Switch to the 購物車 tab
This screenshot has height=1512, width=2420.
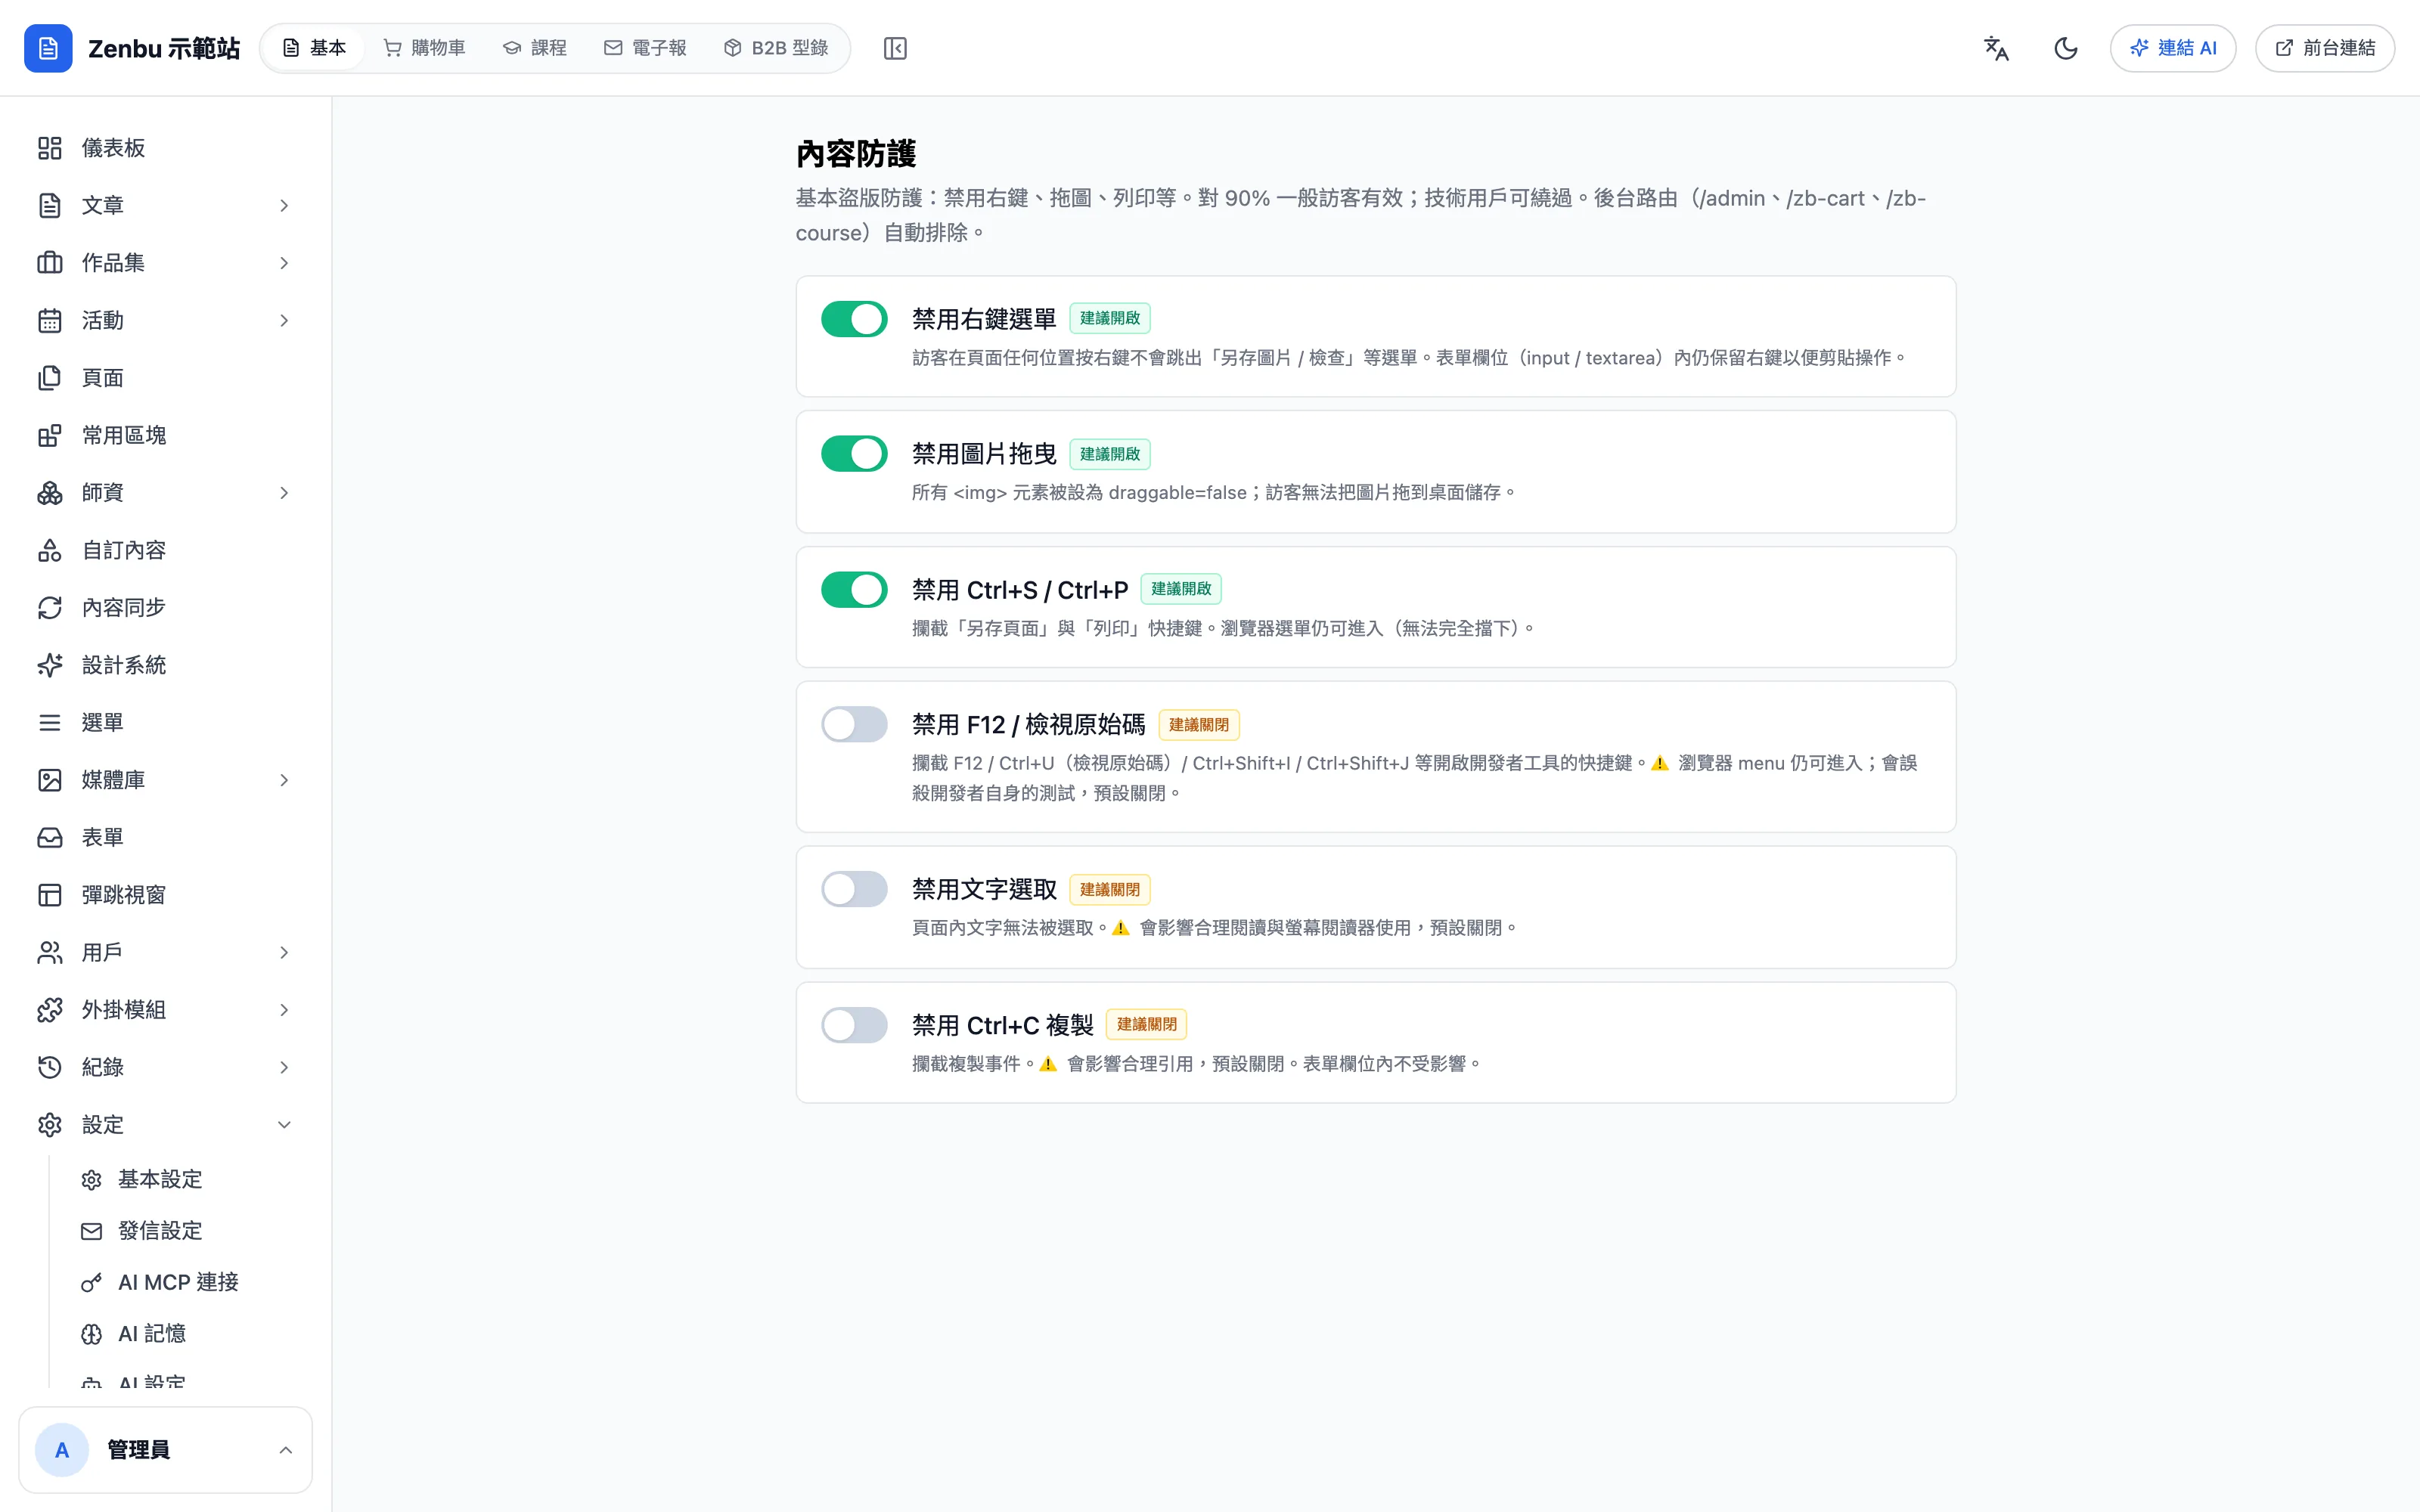coord(424,48)
